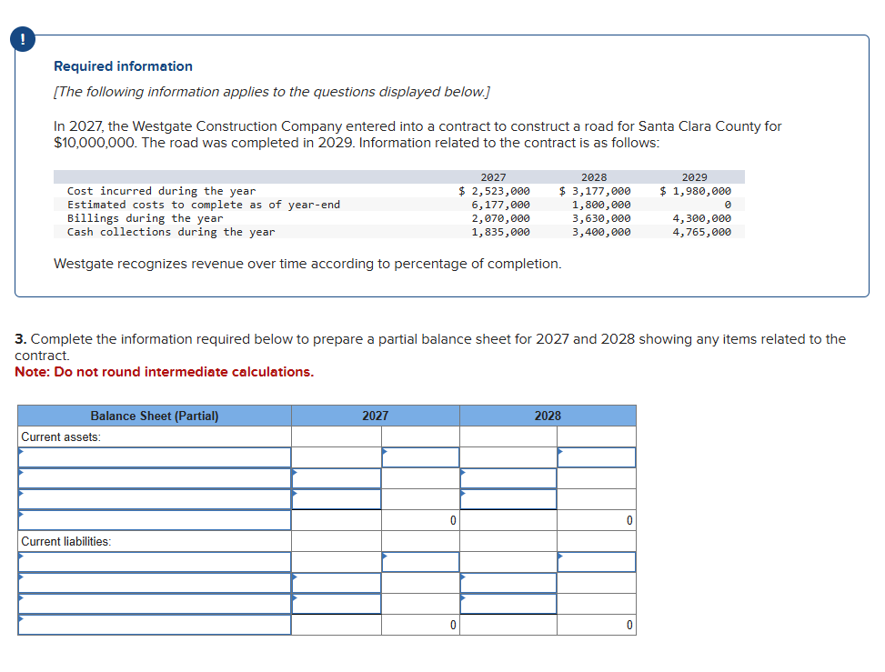The image size is (885, 672).
Task: Click the 2028 column header
Action: pyautogui.click(x=548, y=415)
